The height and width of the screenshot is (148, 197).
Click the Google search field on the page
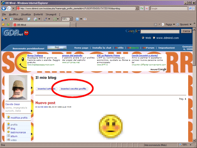coord(160,32)
